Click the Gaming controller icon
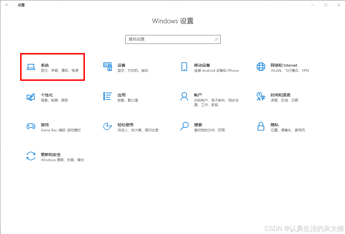The height and width of the screenshot is (234, 345). click(31, 127)
